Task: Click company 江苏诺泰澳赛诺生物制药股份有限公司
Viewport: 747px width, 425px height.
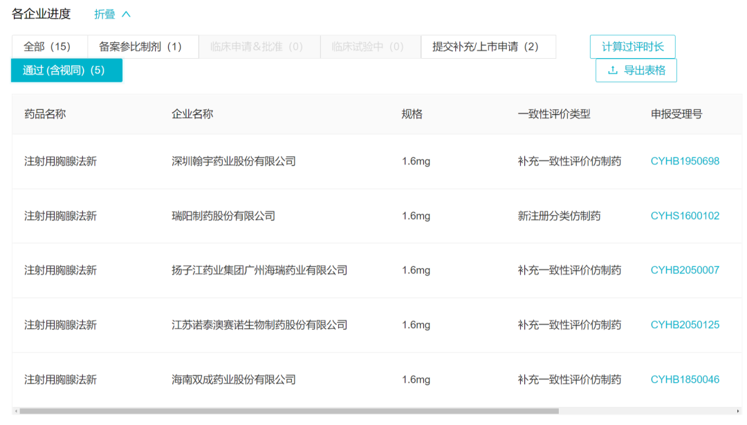Action: click(x=259, y=325)
